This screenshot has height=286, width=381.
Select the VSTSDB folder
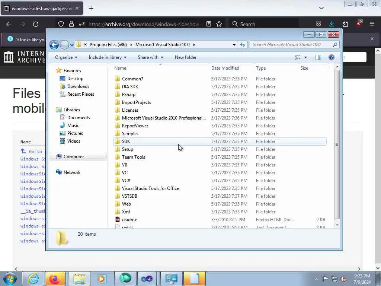coord(129,196)
